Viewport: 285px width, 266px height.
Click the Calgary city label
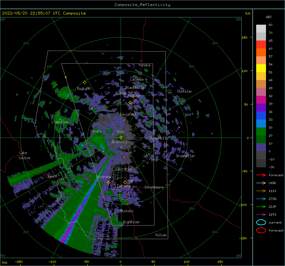tap(123, 186)
